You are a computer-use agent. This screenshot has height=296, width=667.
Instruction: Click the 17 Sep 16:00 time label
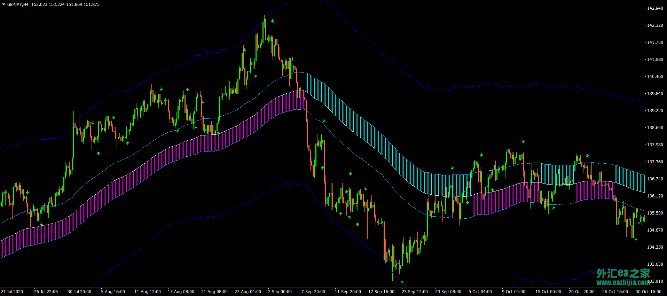[x=382, y=292]
